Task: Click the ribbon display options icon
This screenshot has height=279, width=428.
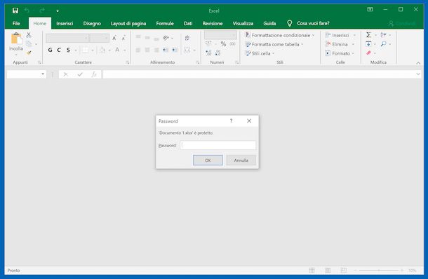Action: tap(370, 10)
